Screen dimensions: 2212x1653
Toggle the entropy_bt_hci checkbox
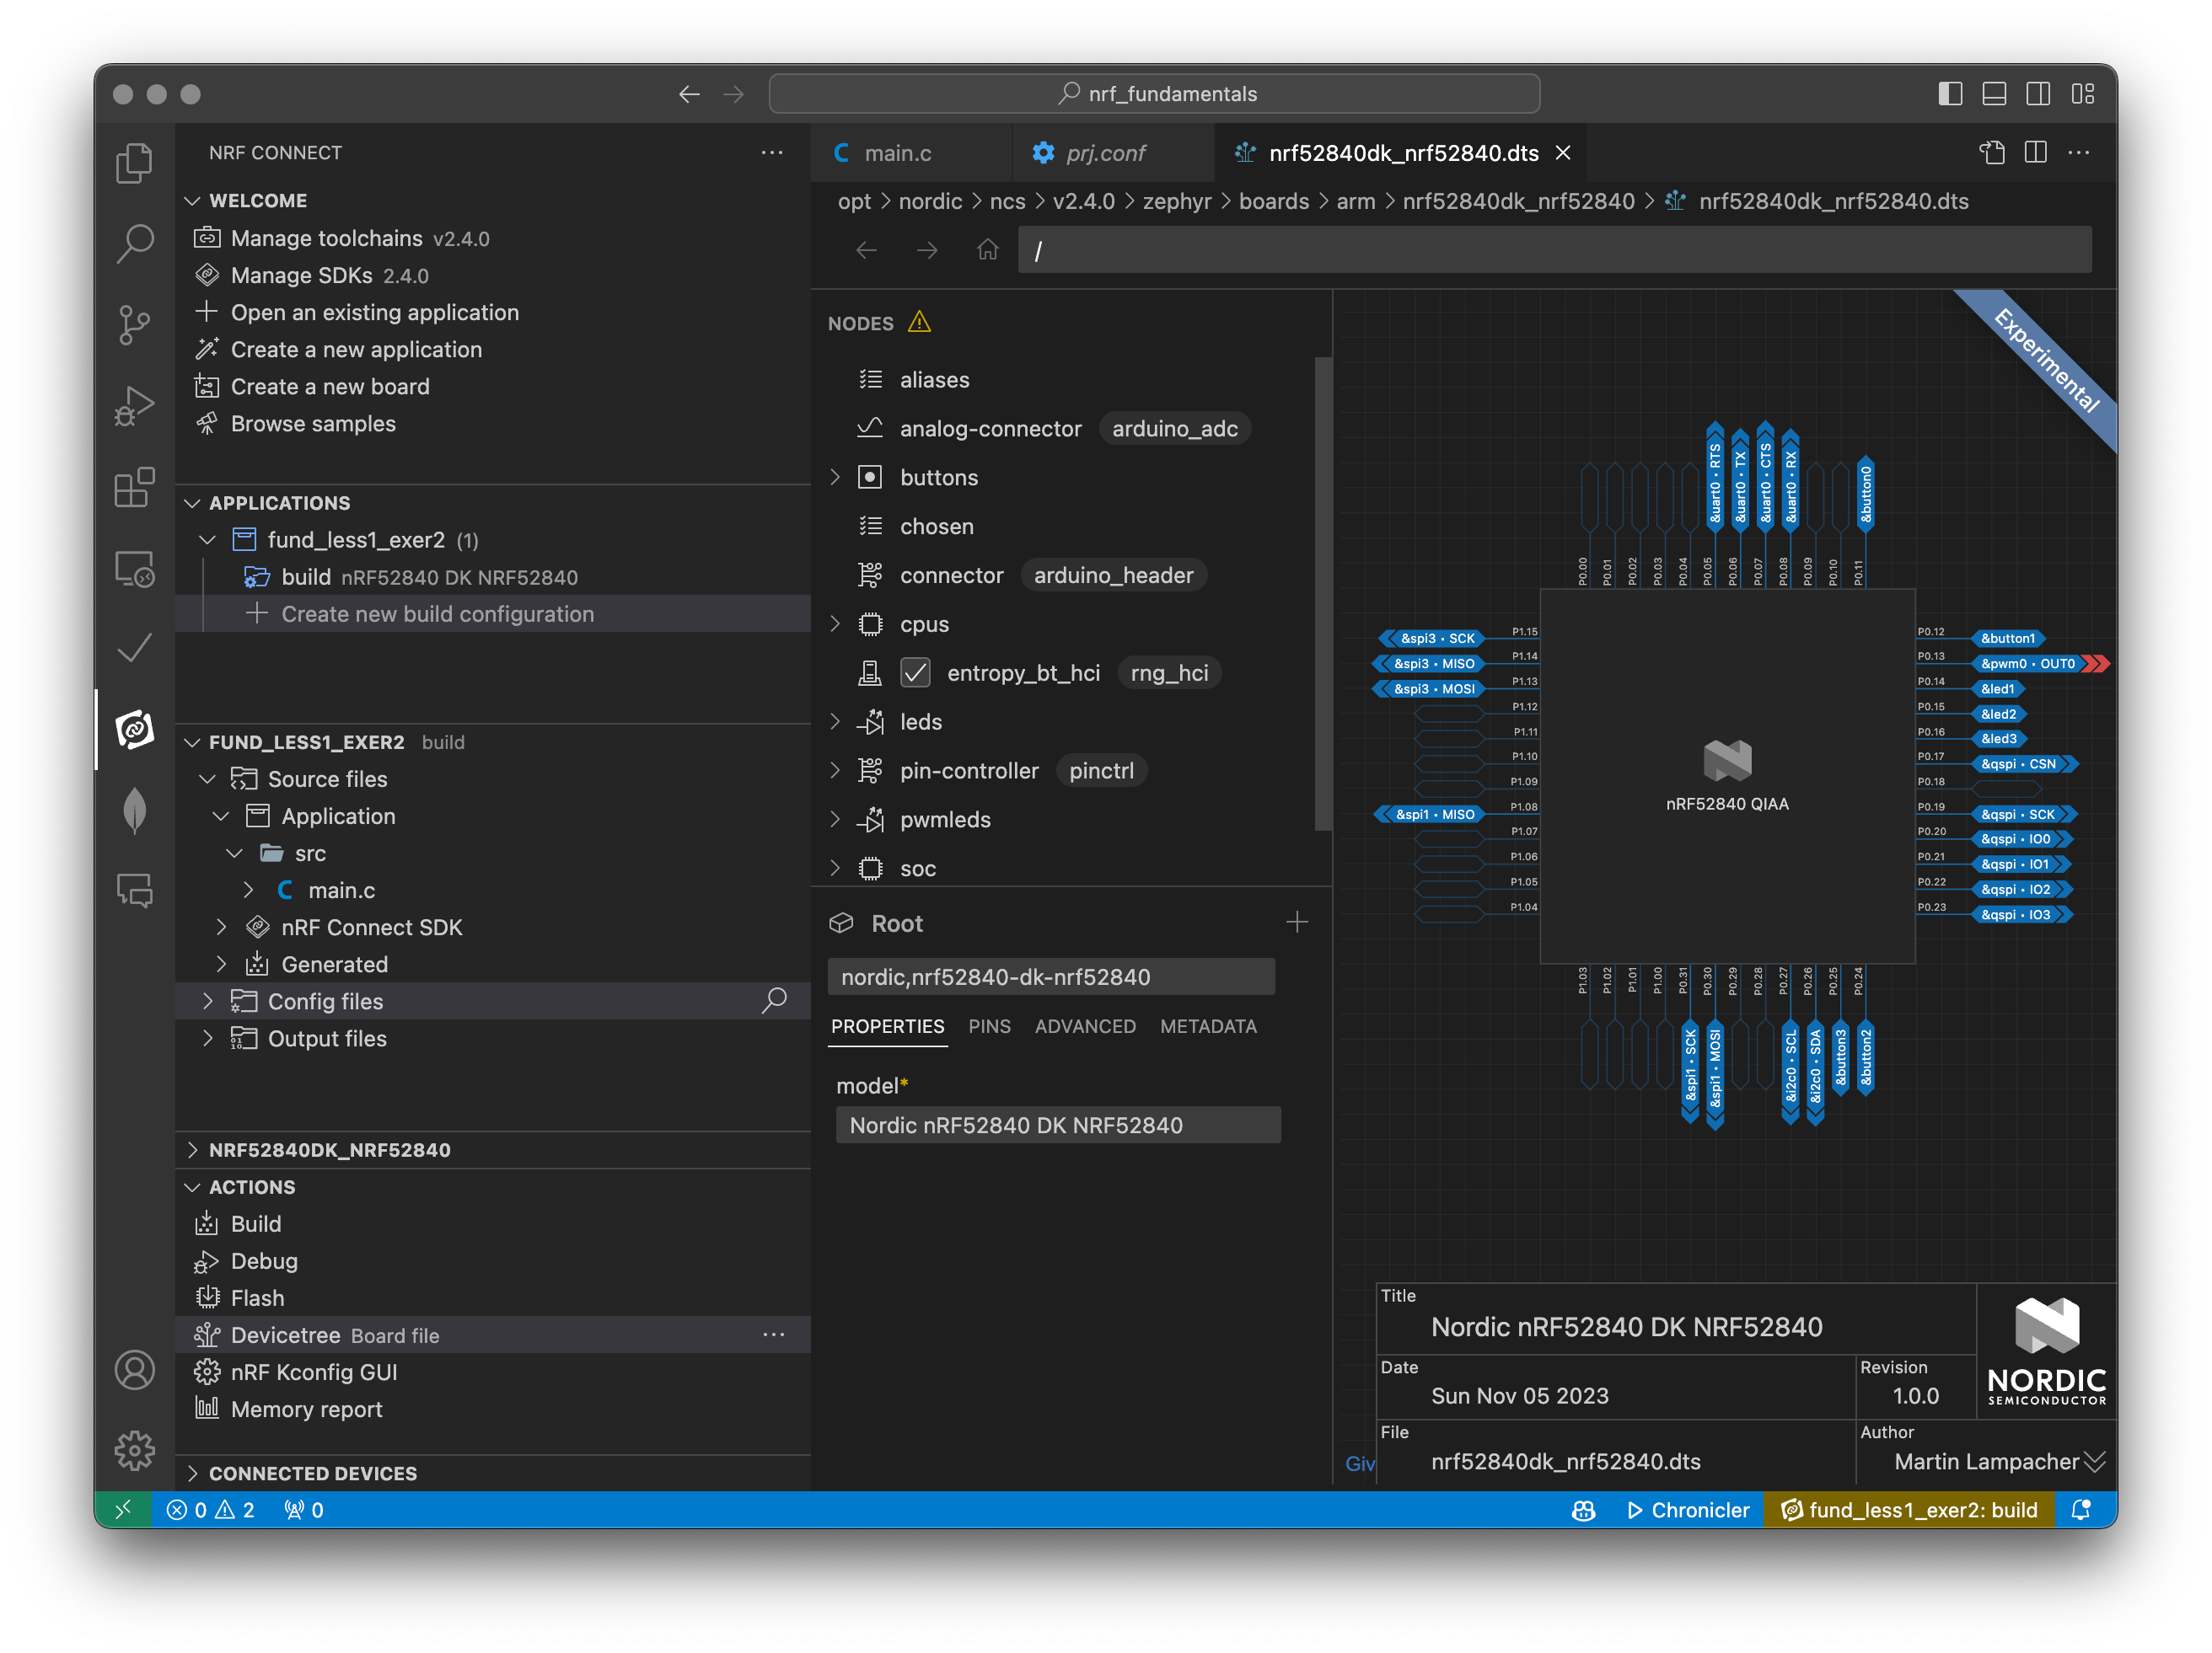click(915, 672)
